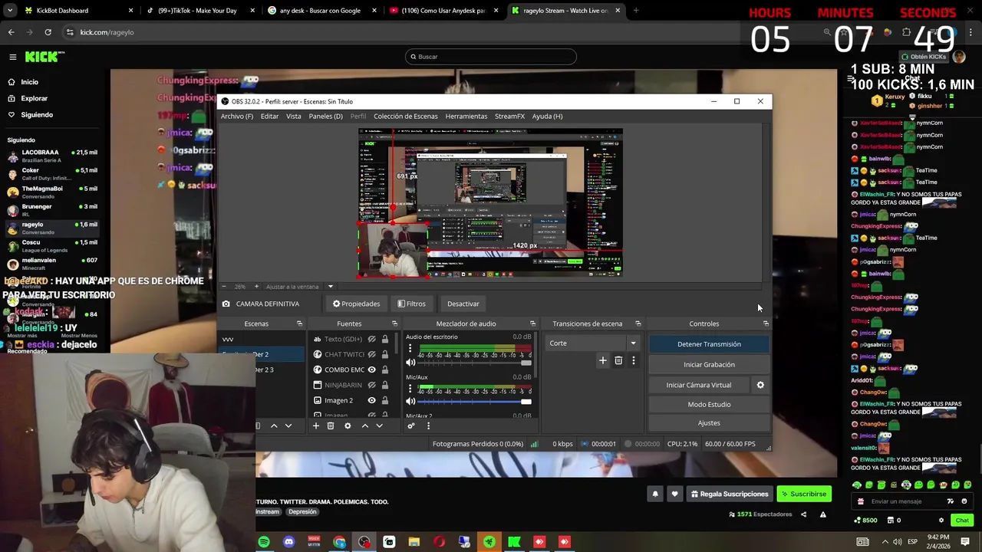Open the Herramientas menu

point(466,117)
